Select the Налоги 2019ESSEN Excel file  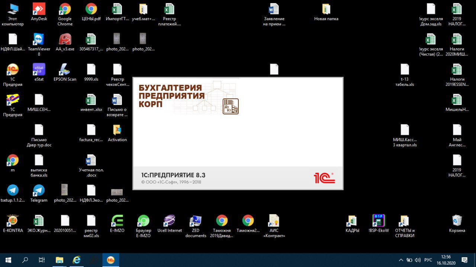coord(457,75)
